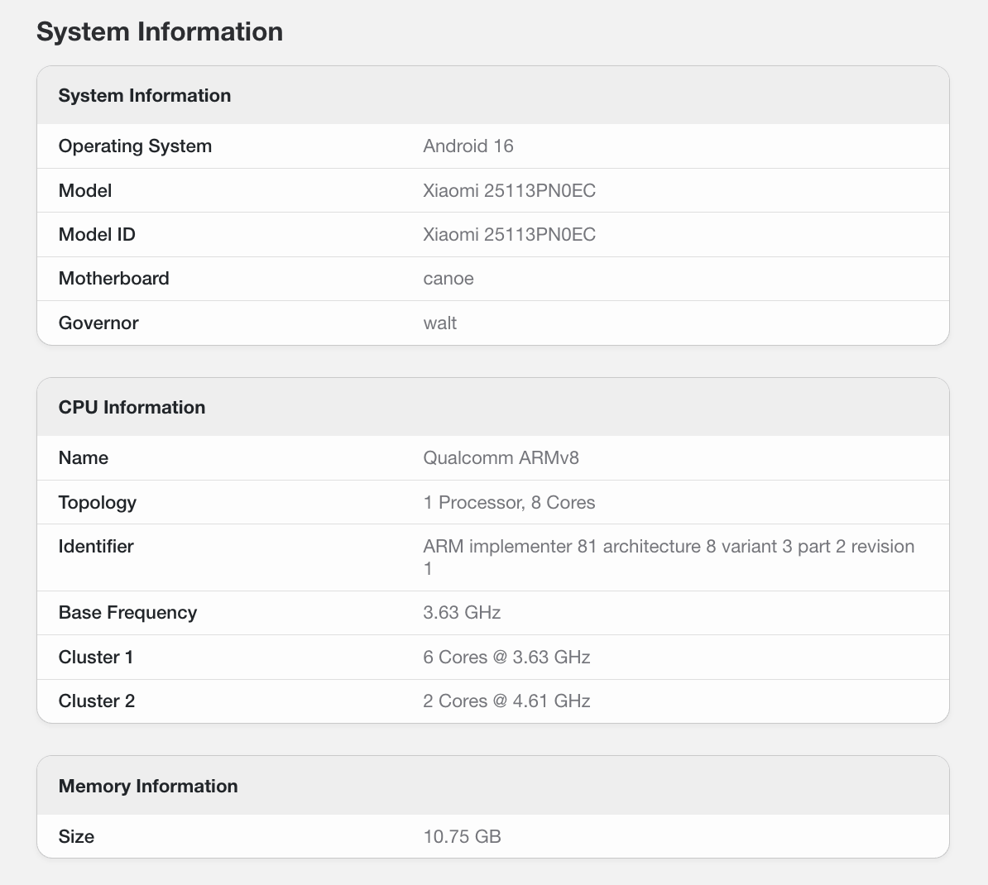988x885 pixels.
Task: Select the Operating System row label
Action: (x=135, y=146)
